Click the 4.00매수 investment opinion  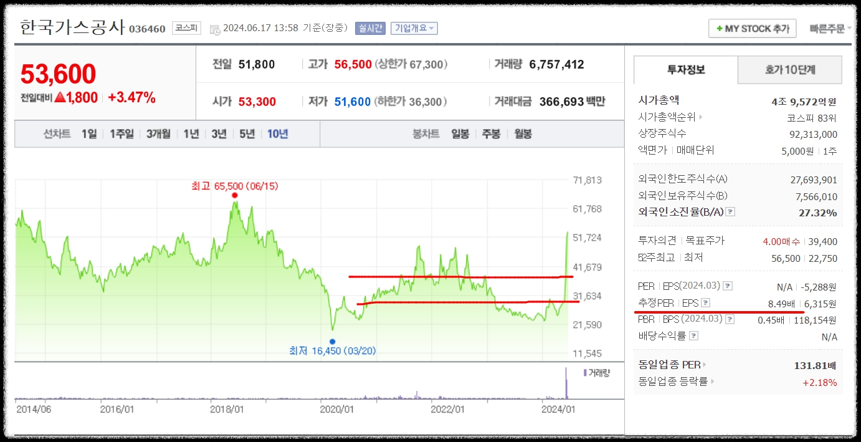781,241
